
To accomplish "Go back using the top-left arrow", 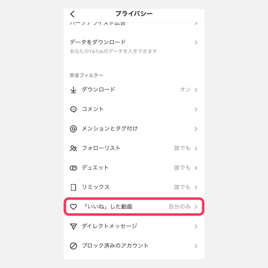I will point(72,14).
